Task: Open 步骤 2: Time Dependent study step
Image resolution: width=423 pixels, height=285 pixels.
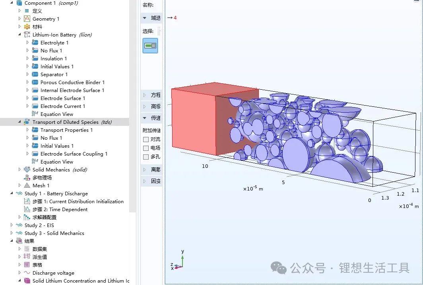Action: click(x=60, y=209)
